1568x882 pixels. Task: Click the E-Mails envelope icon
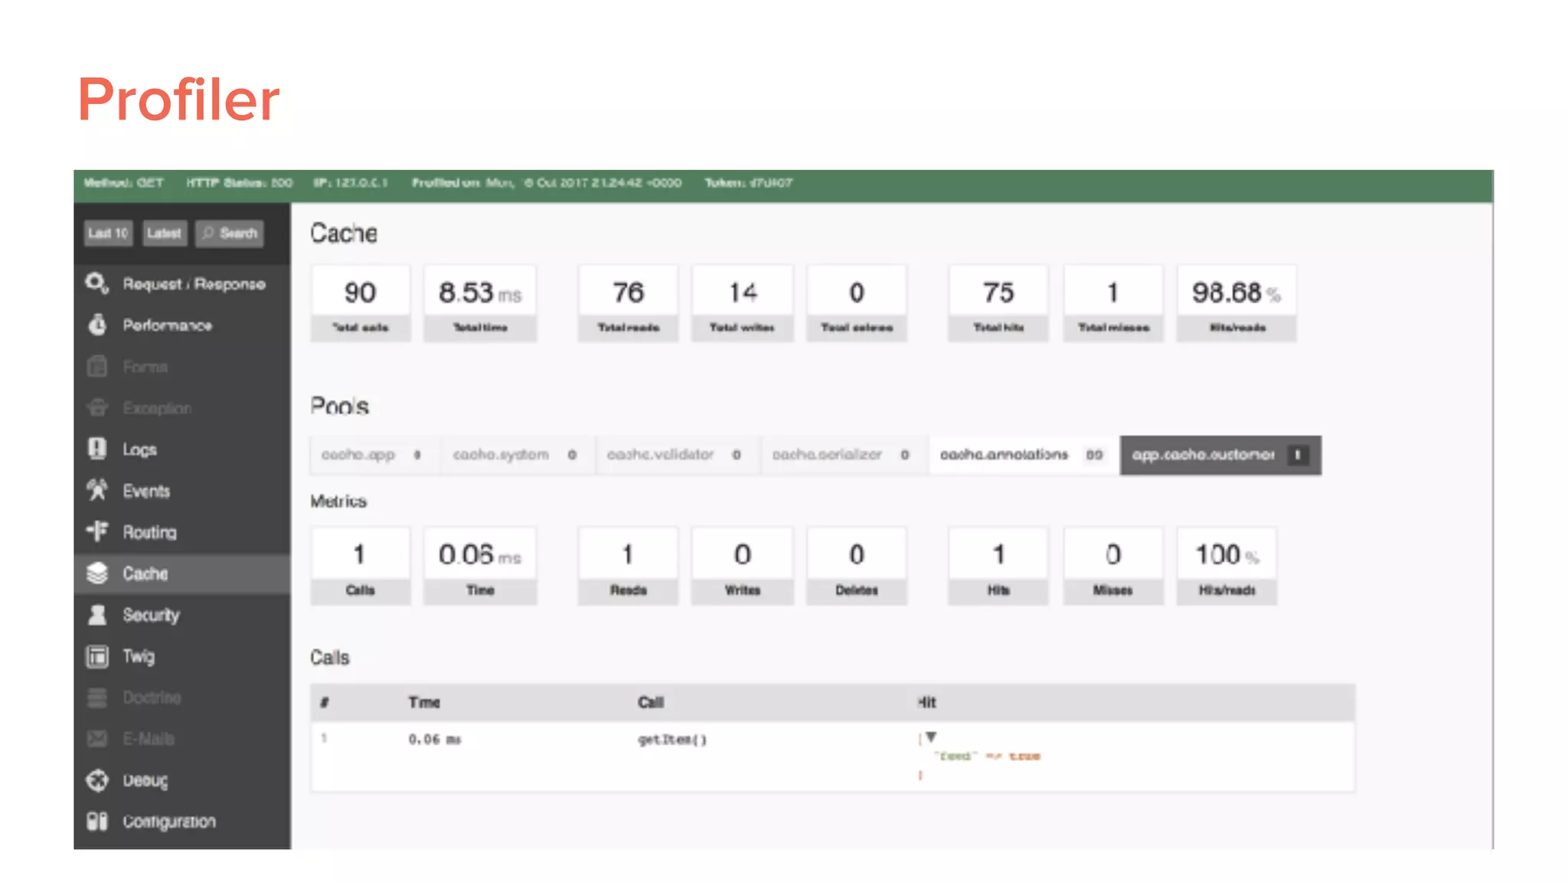pos(96,739)
